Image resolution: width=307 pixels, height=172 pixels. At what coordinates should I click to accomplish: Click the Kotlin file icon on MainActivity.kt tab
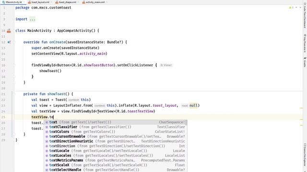[x=3, y=2]
